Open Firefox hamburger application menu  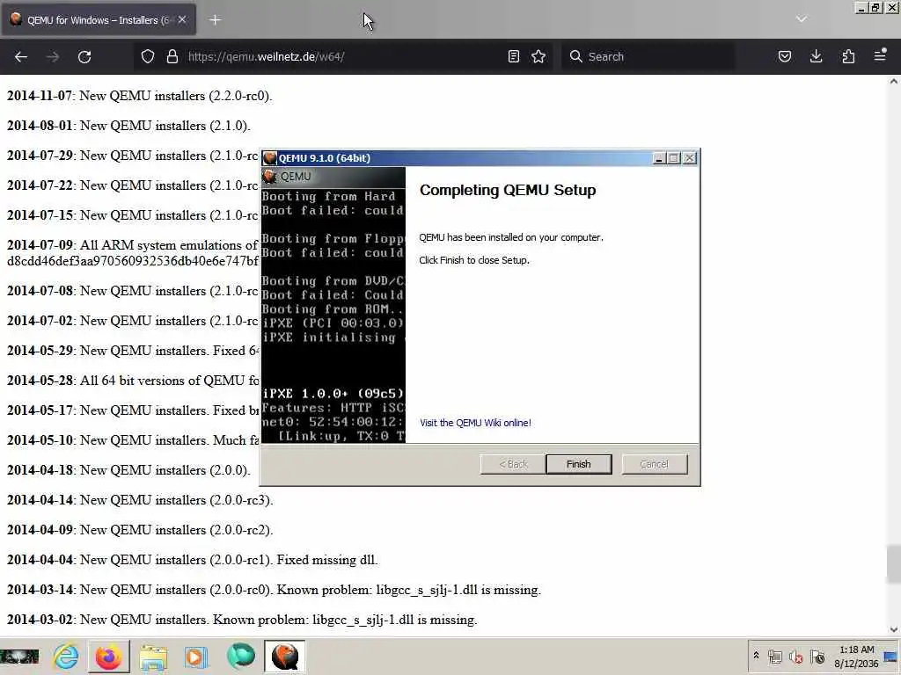(880, 55)
